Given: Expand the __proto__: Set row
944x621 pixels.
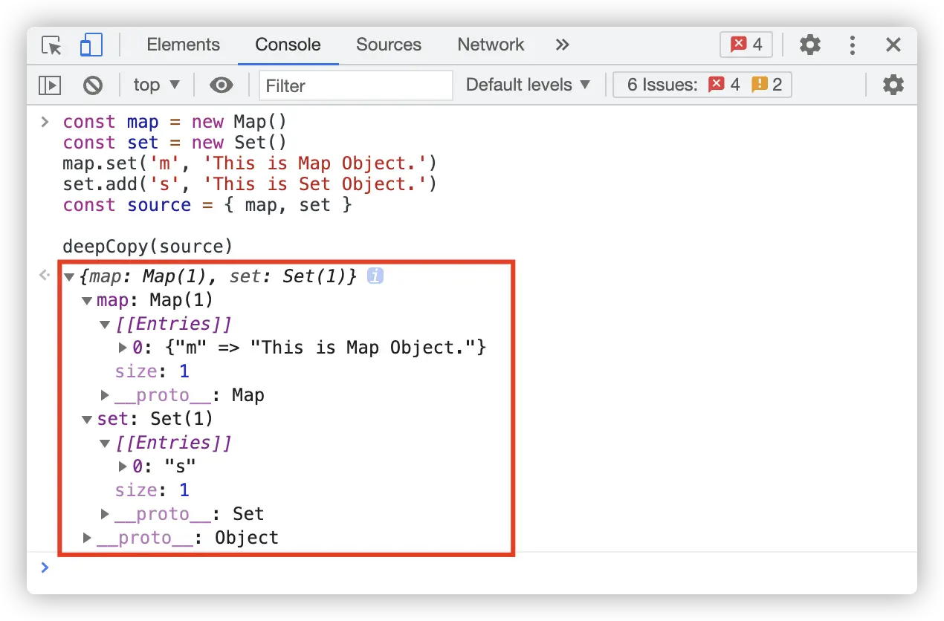Looking at the screenshot, I should (105, 513).
